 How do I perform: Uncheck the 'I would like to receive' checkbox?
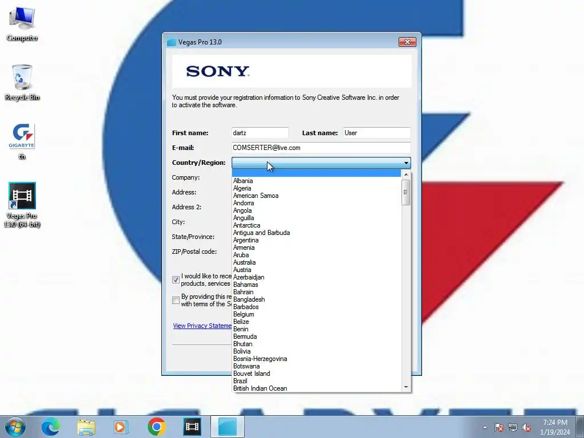tap(176, 279)
